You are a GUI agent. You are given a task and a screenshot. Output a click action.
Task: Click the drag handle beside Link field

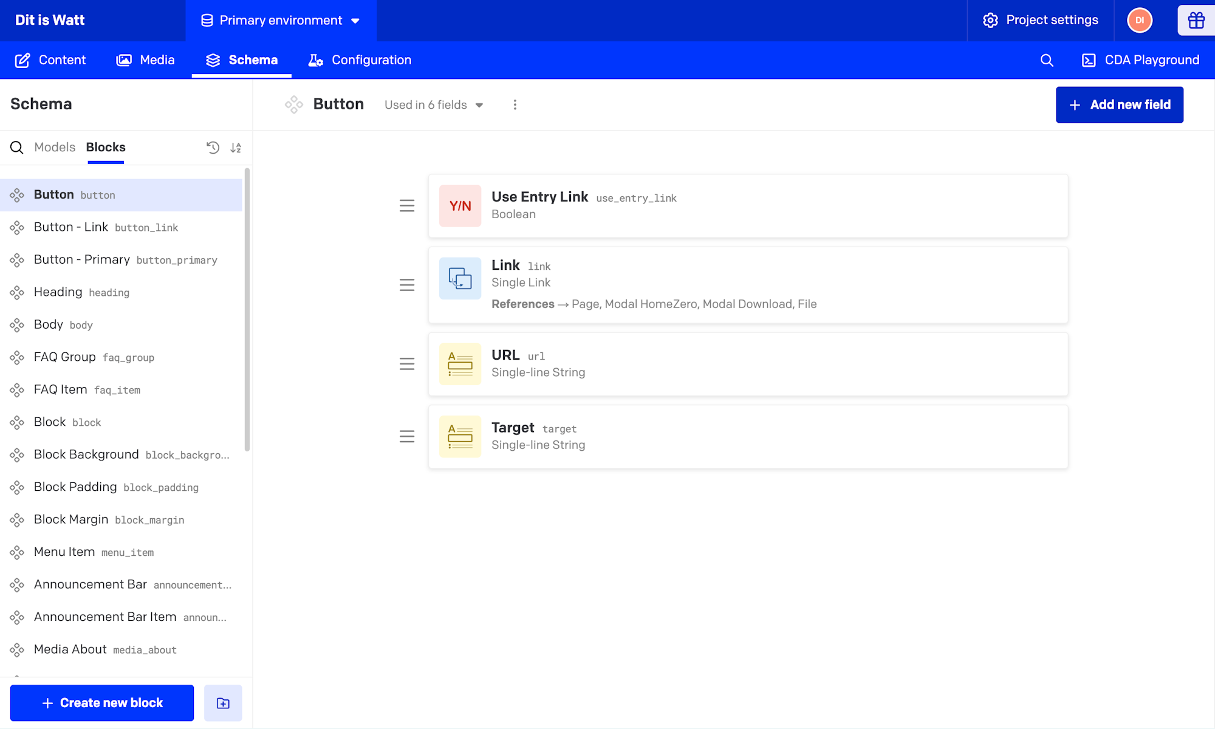(x=407, y=285)
